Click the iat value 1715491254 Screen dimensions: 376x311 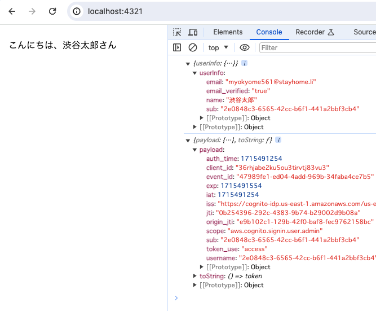pyautogui.click(x=238, y=195)
